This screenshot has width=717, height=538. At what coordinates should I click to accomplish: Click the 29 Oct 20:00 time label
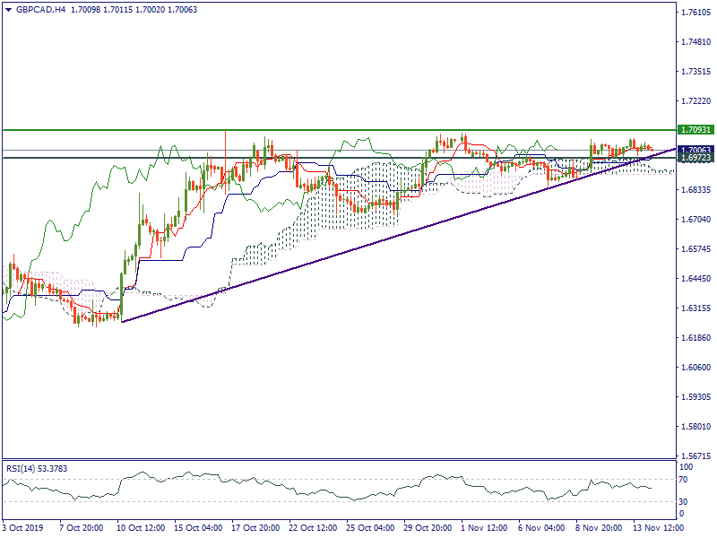pos(428,529)
